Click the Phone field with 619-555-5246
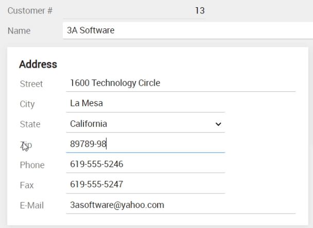This screenshot has width=313, height=228. [x=144, y=165]
